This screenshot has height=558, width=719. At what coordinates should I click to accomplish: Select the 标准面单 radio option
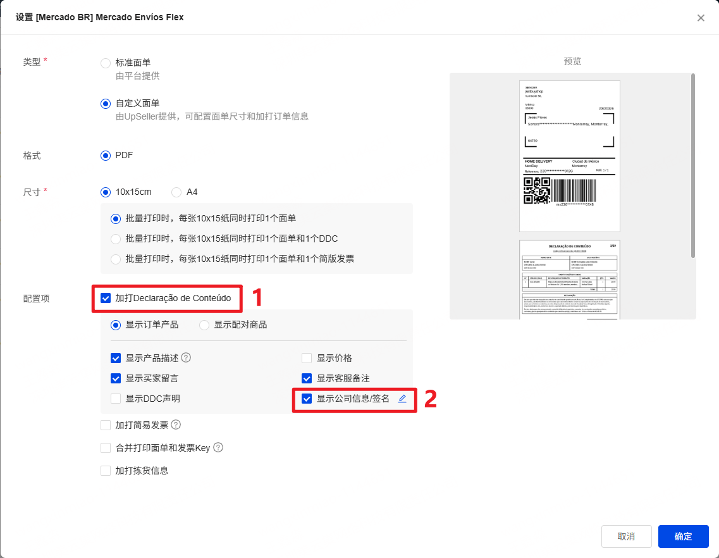click(x=106, y=63)
